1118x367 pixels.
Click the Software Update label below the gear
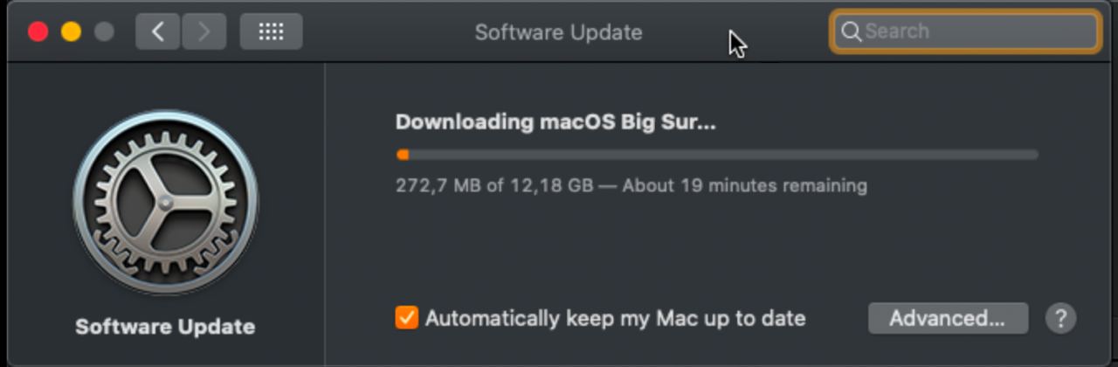pyautogui.click(x=165, y=327)
